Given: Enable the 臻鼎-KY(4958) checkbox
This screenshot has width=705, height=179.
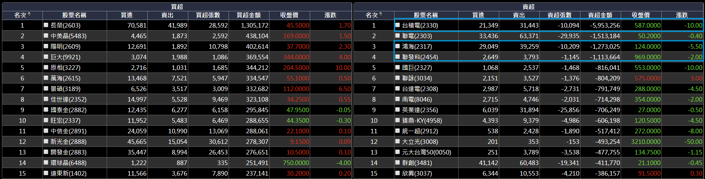Looking at the screenshot, I should pyautogui.click(x=397, y=120).
